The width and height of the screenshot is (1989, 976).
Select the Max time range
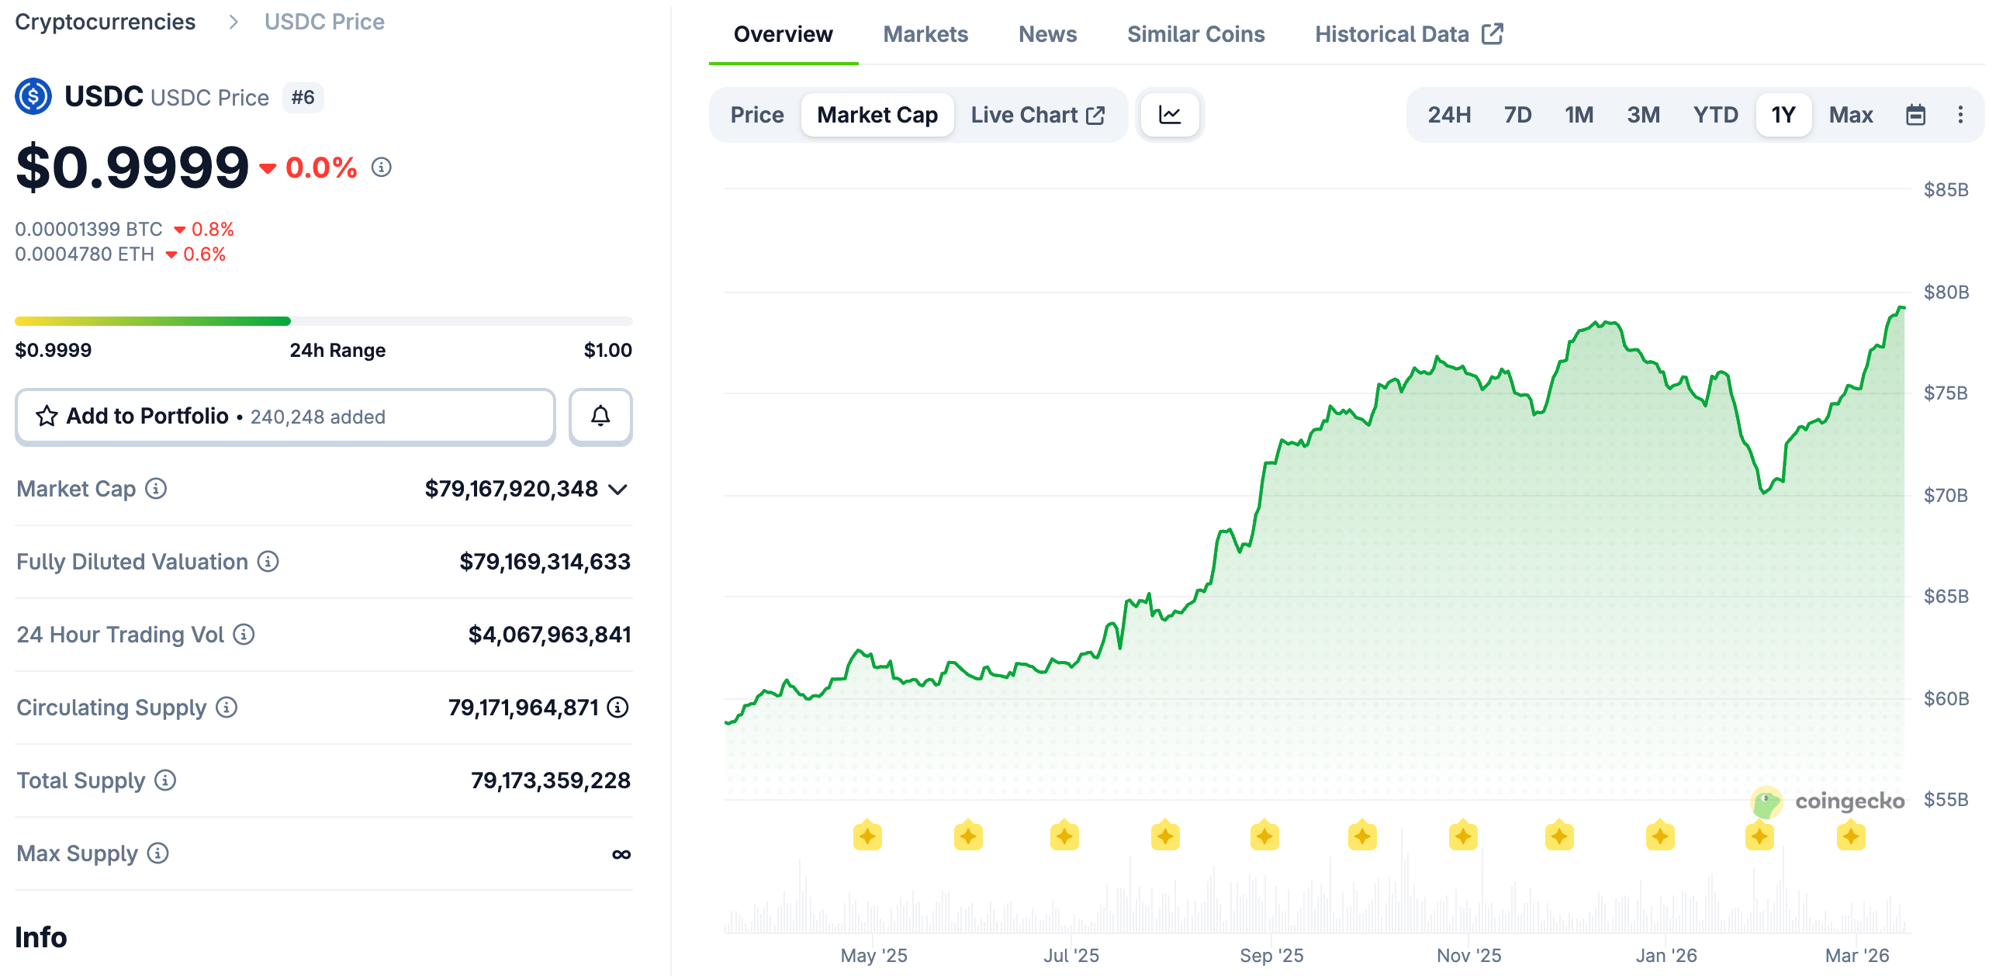(1850, 115)
